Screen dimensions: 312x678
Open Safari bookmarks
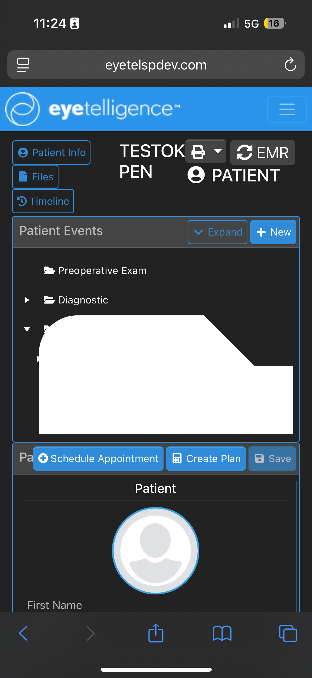click(222, 633)
